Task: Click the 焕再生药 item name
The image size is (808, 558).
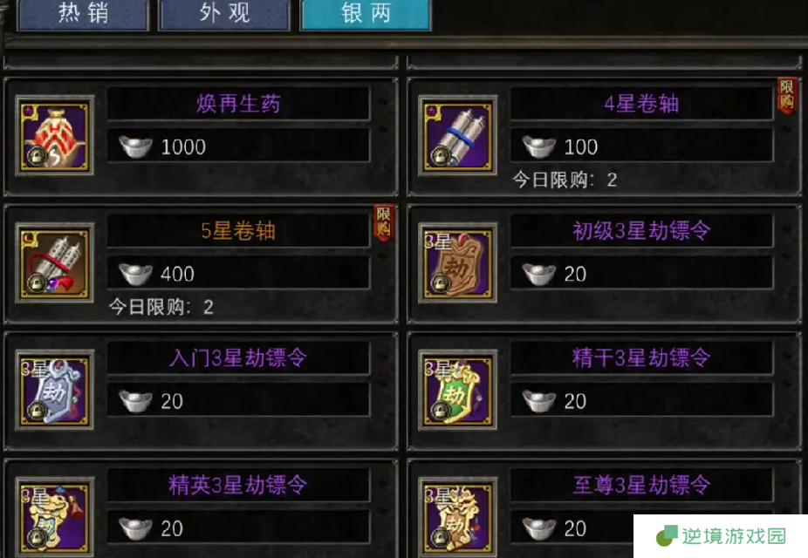Action: point(238,104)
